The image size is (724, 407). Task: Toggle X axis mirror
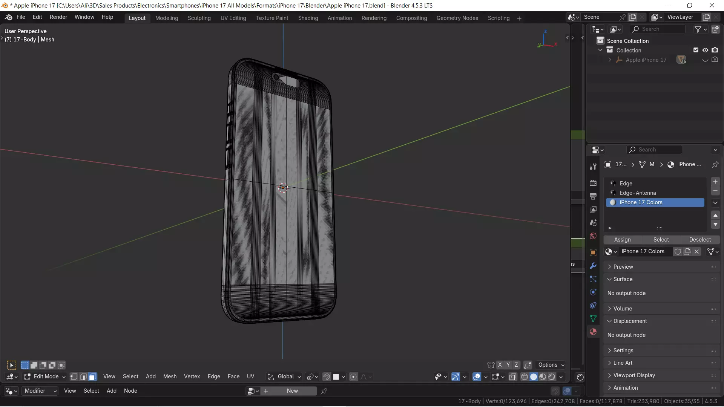coord(500,365)
